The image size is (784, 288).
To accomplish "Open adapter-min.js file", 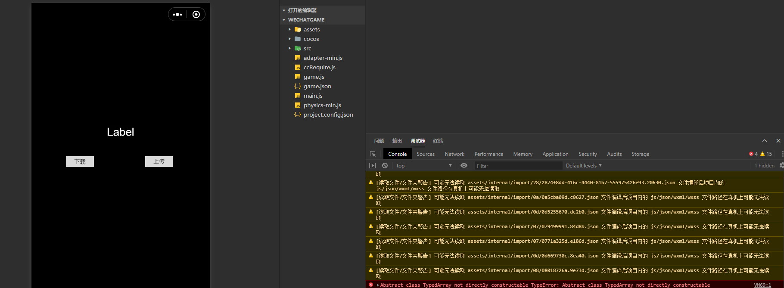I will [x=323, y=58].
